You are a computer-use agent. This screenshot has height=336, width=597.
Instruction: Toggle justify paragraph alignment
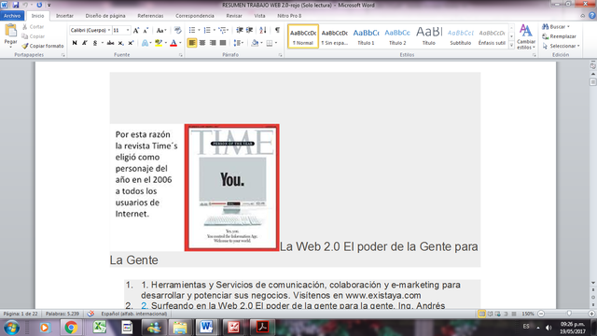(x=223, y=43)
